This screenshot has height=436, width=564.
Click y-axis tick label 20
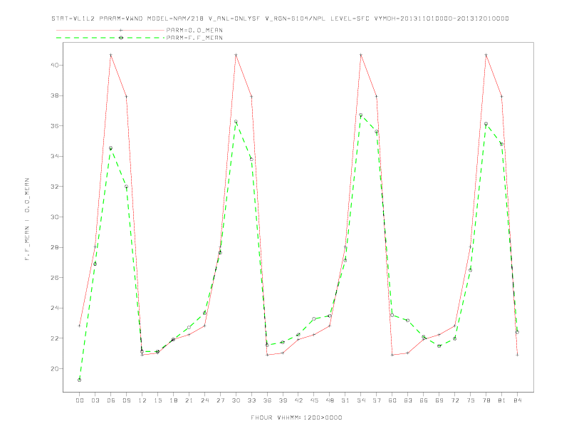(56, 369)
